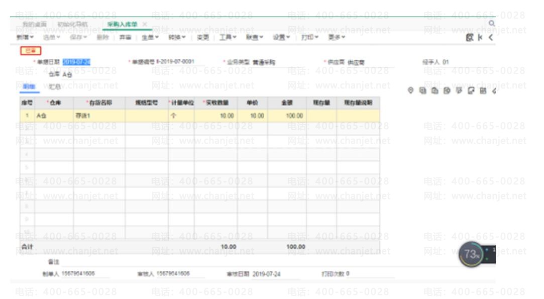Open the 设置 dropdown
544x299 pixels.
(281, 37)
